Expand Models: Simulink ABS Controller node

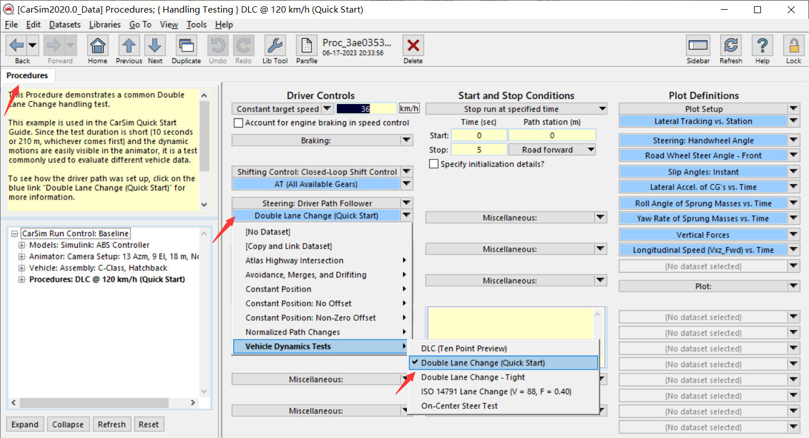(22, 245)
